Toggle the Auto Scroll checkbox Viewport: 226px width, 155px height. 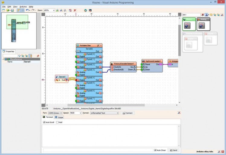pos(44,122)
